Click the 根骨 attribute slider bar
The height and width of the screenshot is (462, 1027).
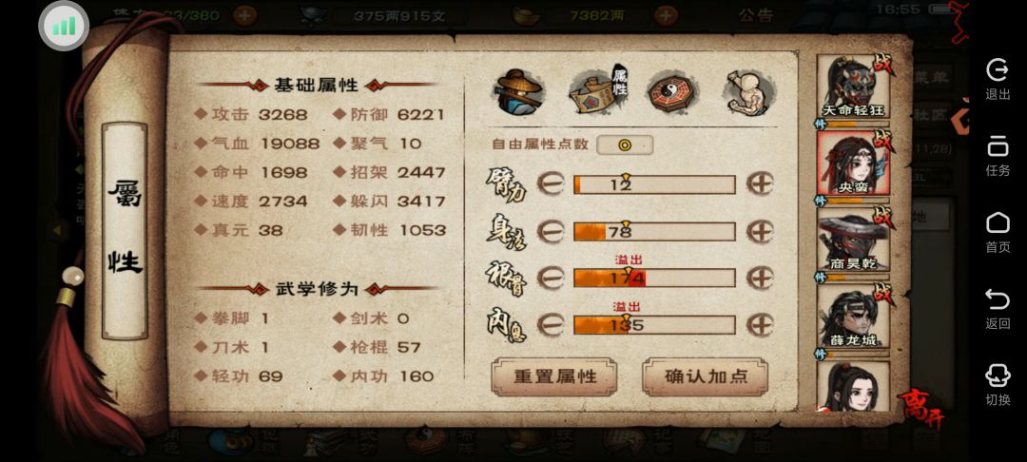pyautogui.click(x=654, y=279)
